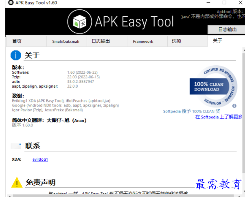Click the aapt version 32.0.0 value

coord(72,86)
